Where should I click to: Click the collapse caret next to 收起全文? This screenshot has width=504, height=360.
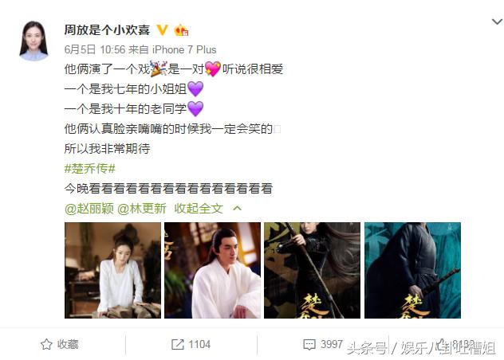click(x=237, y=209)
